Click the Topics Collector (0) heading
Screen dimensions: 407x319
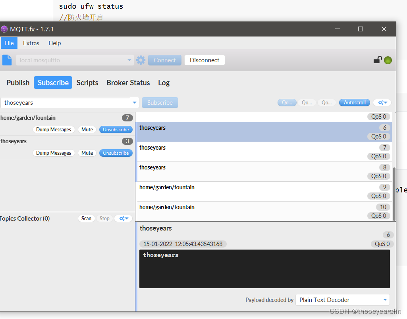click(x=25, y=219)
